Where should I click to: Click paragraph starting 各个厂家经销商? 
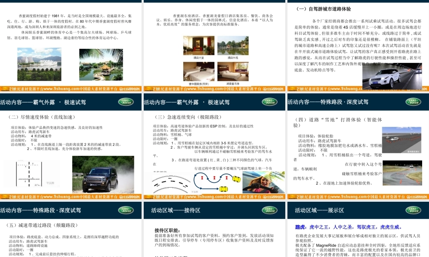(x=358, y=45)
